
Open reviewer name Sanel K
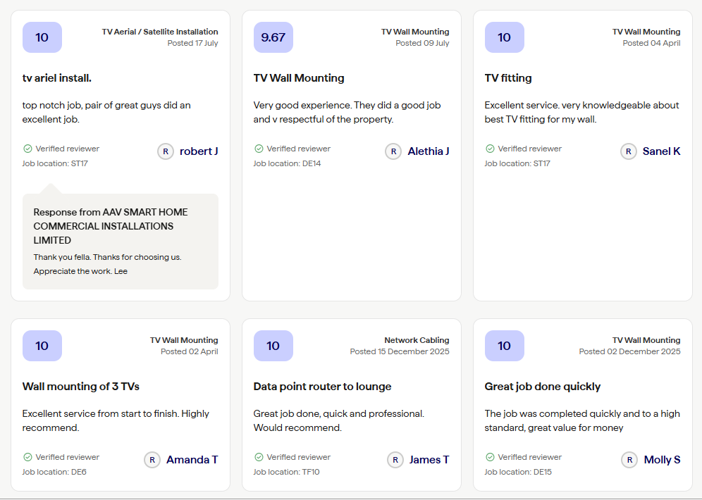tap(661, 151)
